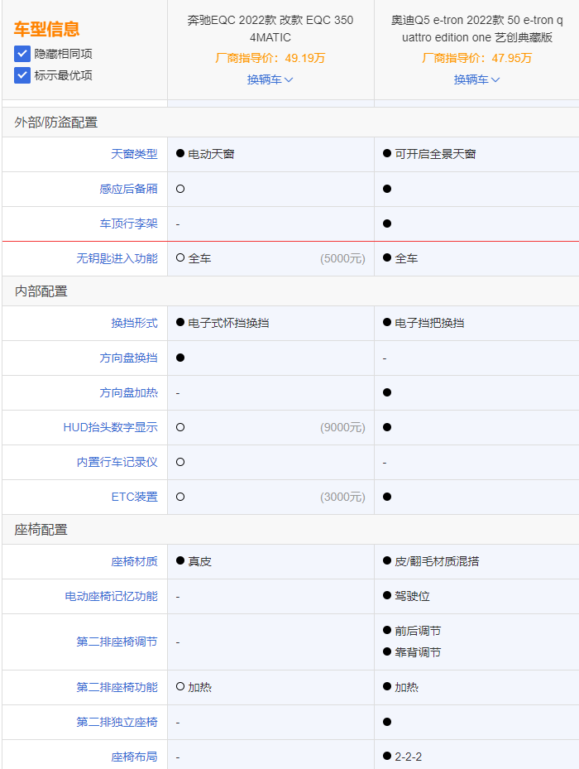Screen dimensions: 579x769
Task: Click the (3000元) ETC optional price
Action: [x=342, y=497]
